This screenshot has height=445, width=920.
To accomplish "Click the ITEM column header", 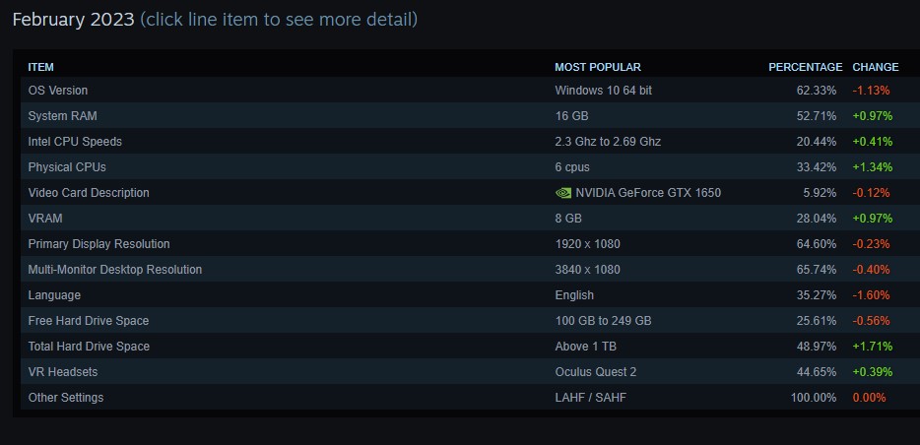I will (41, 67).
